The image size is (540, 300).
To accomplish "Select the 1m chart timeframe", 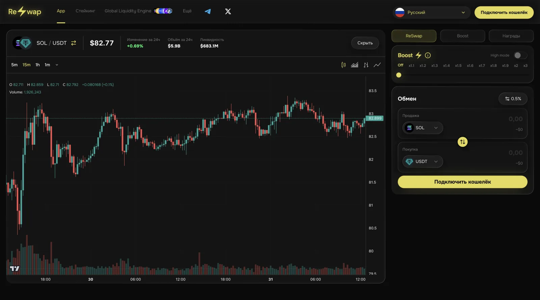I will point(47,65).
